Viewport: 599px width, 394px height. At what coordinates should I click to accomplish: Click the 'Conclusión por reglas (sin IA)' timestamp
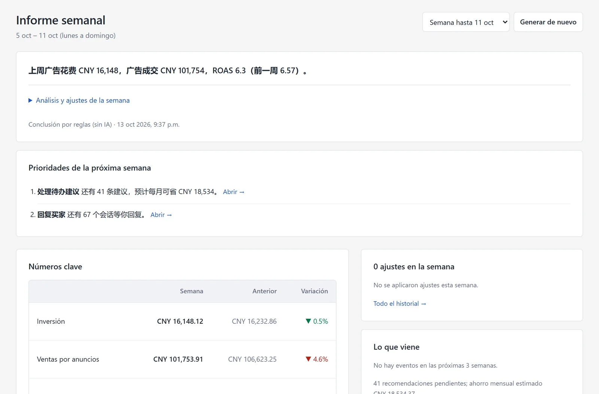pos(104,125)
